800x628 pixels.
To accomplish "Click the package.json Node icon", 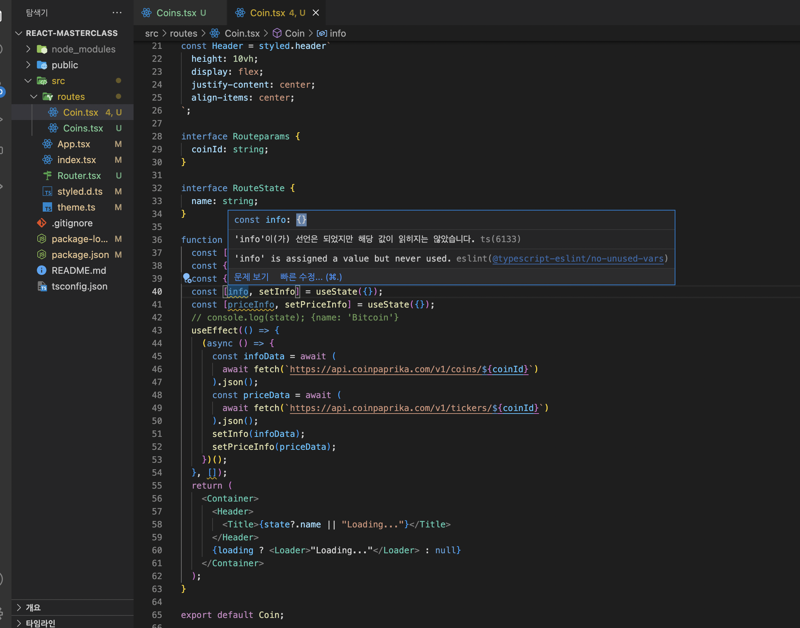I will pos(42,254).
